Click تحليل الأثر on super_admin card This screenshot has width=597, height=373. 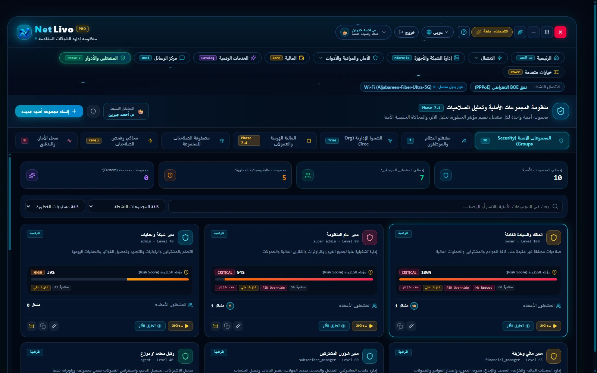click(334, 326)
